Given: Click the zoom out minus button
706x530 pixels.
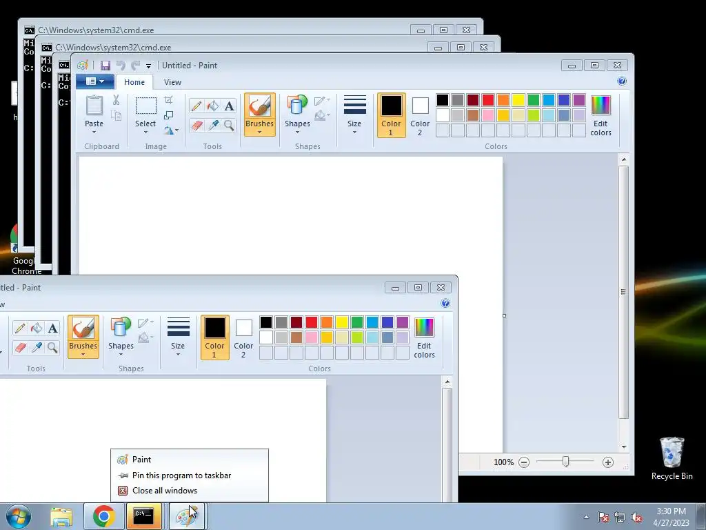Looking at the screenshot, I should 524,462.
